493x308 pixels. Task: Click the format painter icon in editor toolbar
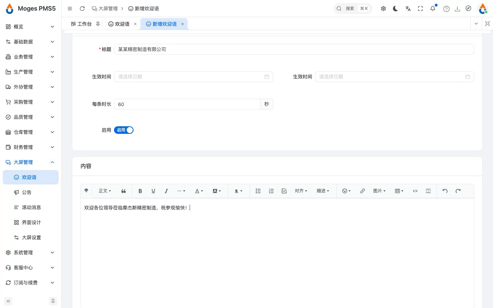click(86, 191)
